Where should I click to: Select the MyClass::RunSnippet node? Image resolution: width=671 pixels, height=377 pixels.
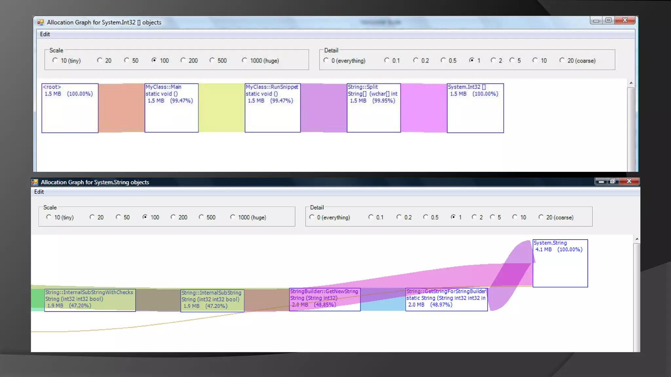(272, 108)
